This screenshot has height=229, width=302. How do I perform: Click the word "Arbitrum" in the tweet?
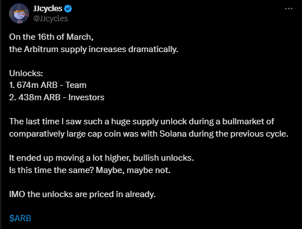41,49
